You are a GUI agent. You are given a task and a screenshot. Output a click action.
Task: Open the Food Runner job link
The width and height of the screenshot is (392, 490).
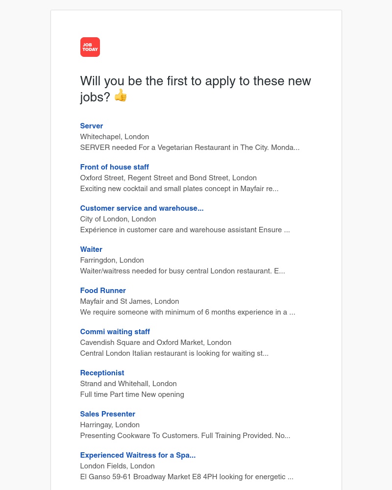tap(103, 291)
